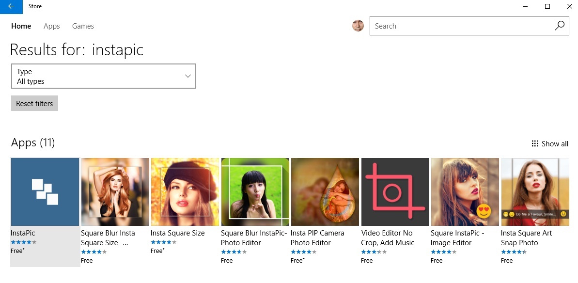Open Square Blur InstaPic-Photo Editor icon
Viewport: 578px width, 283px height.
coord(255,192)
